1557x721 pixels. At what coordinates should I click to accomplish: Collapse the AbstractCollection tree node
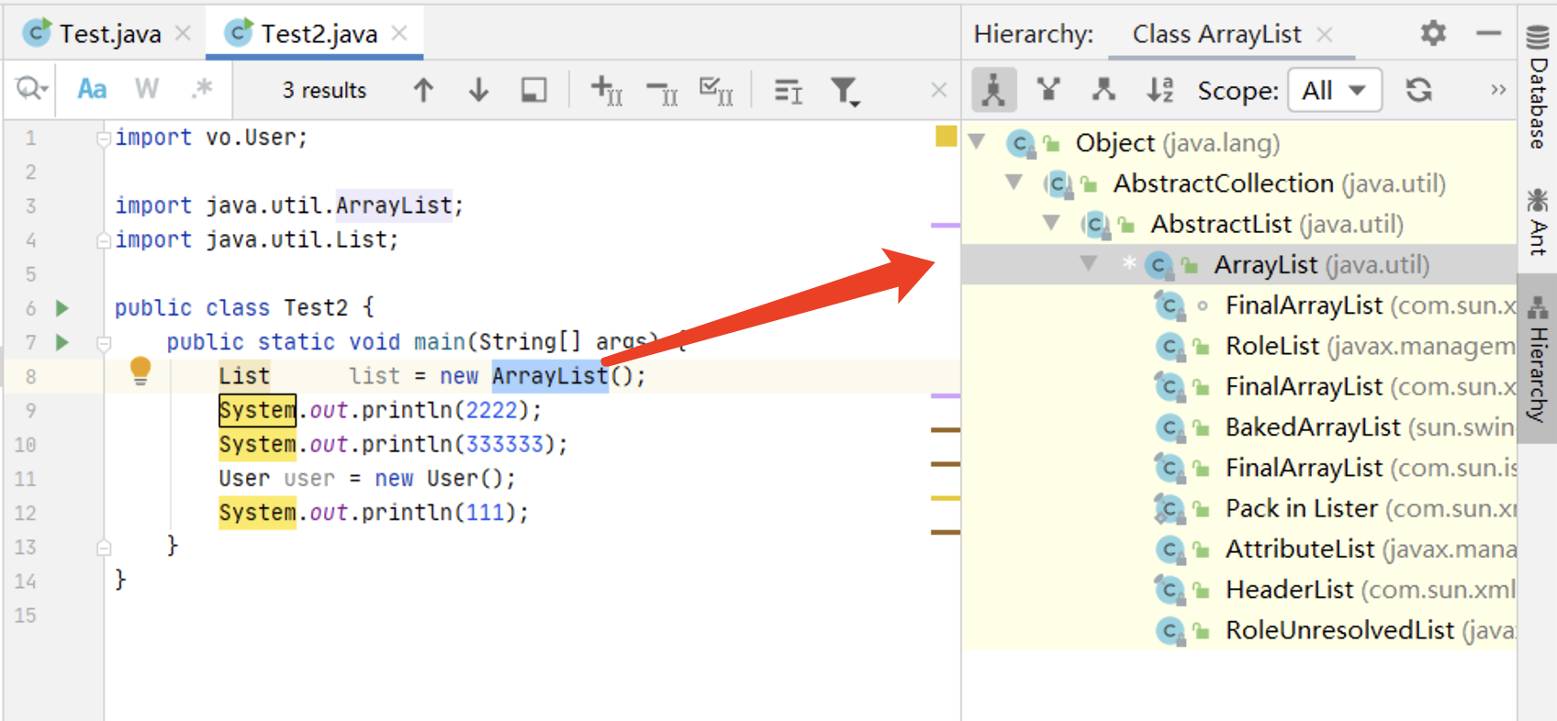point(1014,182)
